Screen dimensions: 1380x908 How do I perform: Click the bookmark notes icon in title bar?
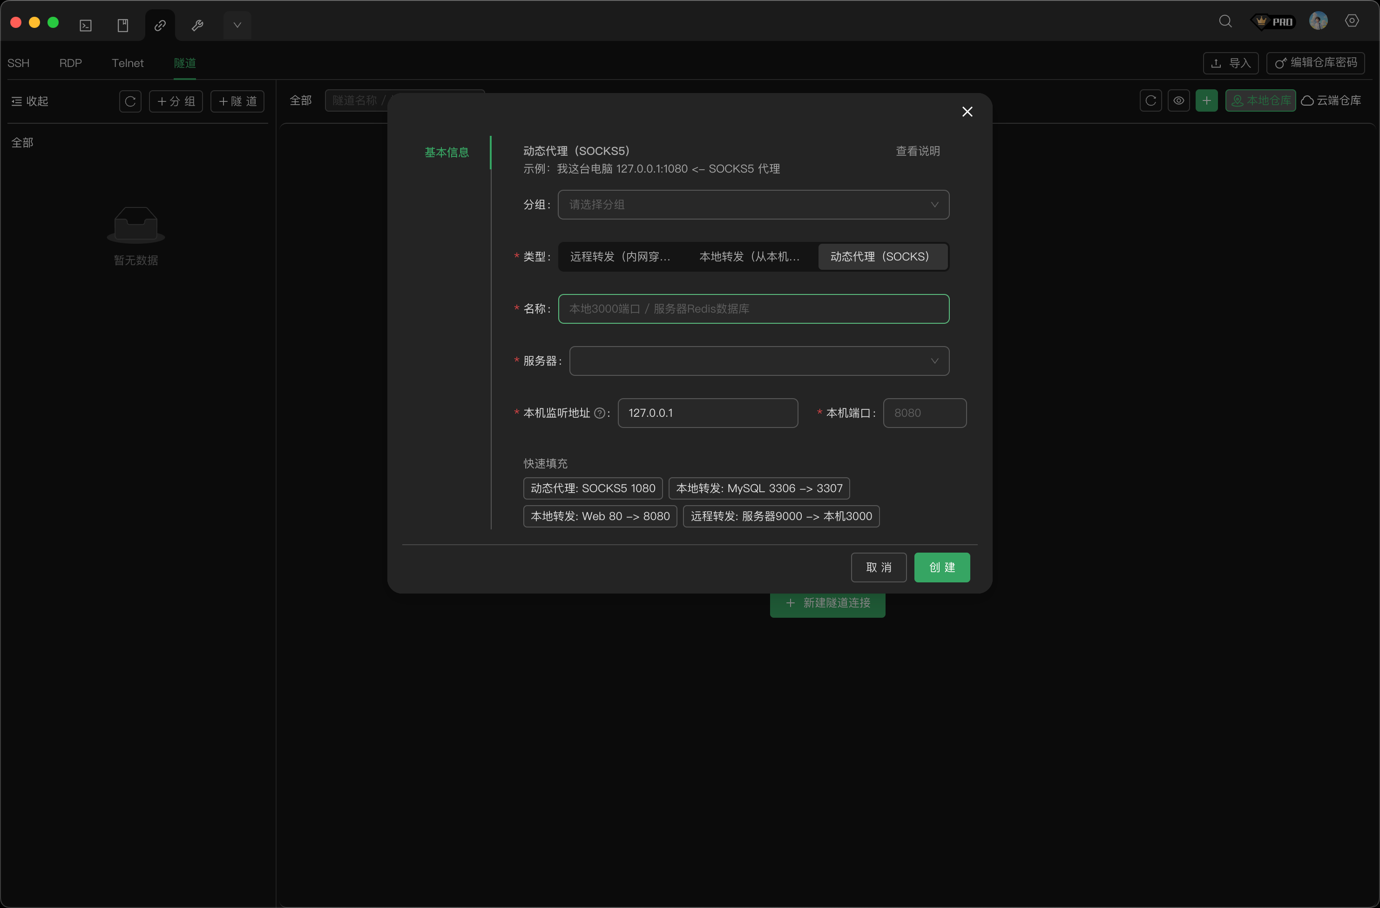[x=123, y=26]
